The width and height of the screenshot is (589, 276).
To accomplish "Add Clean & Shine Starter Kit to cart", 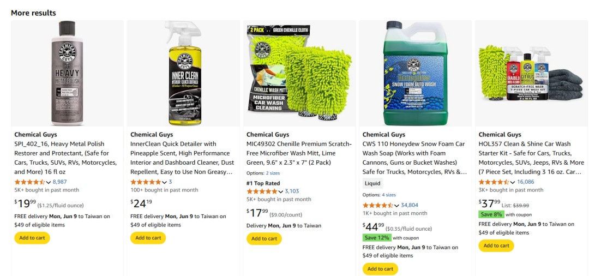I will [496, 245].
